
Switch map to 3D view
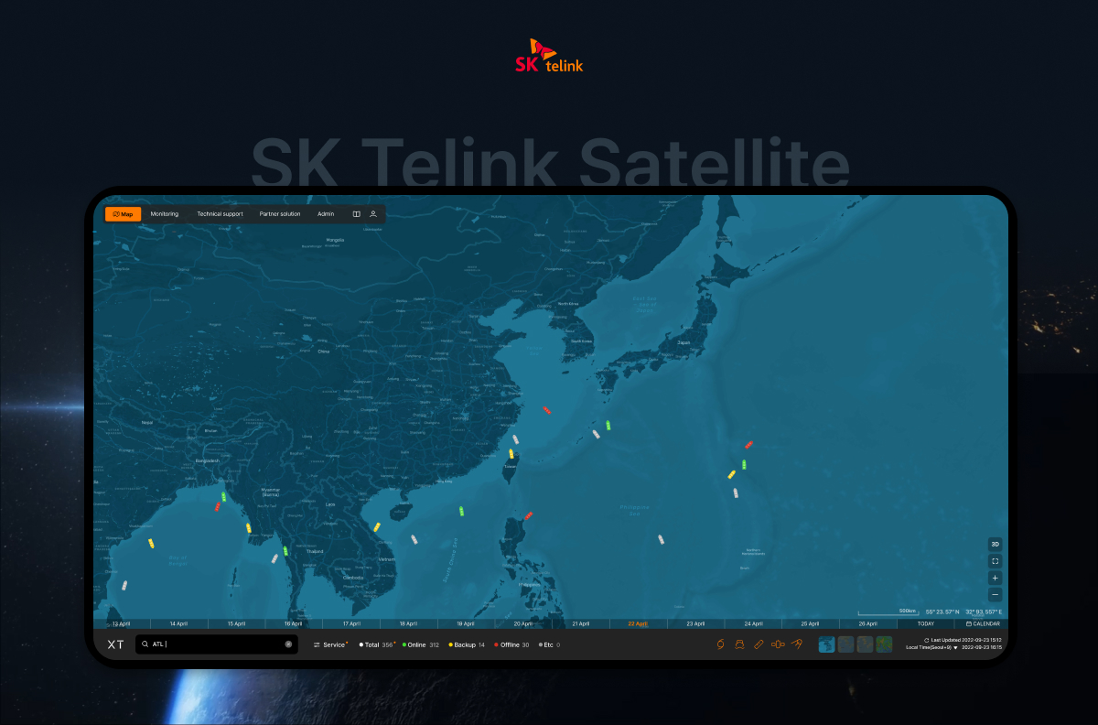click(x=995, y=544)
